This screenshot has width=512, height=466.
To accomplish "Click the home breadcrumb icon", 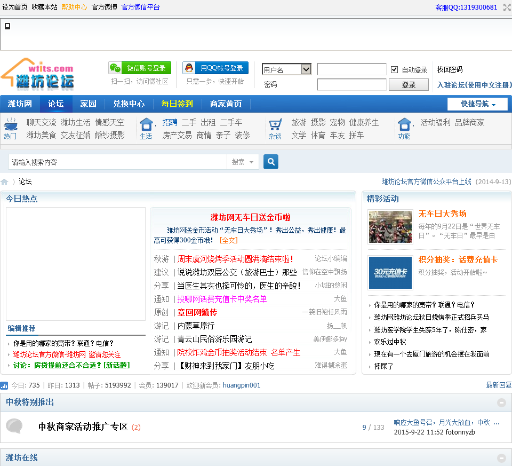I will pos(5,182).
